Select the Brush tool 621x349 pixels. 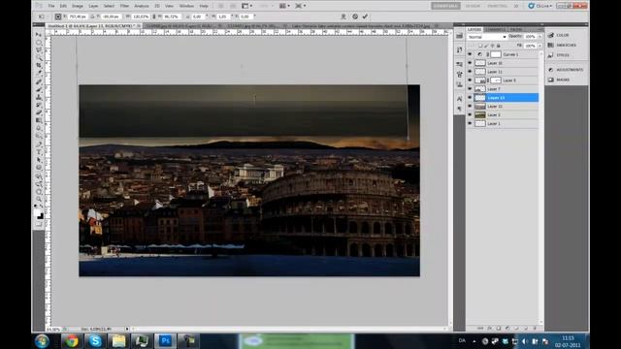click(x=39, y=89)
